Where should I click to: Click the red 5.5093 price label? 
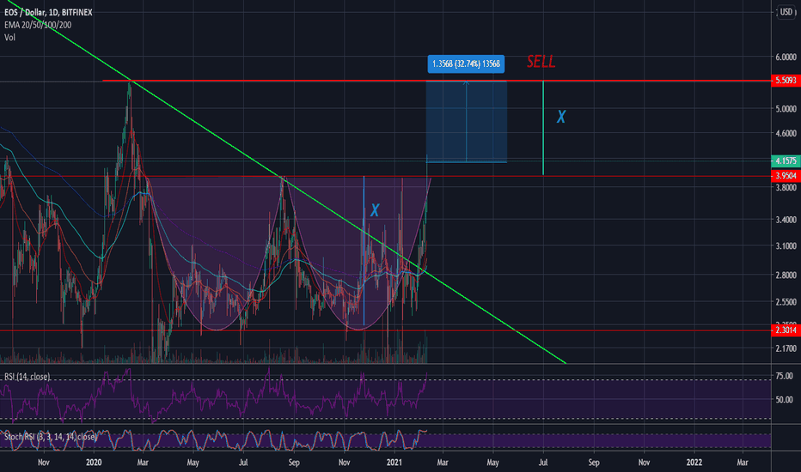pos(786,80)
